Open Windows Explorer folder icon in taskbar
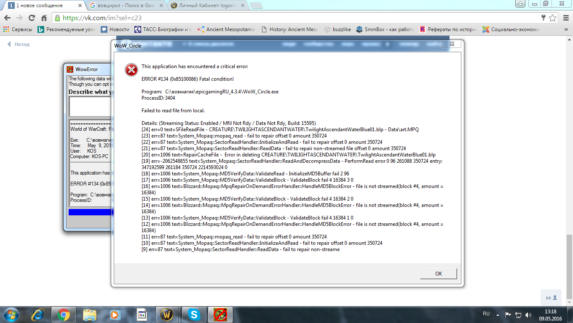The width and height of the screenshot is (573, 323). point(90,314)
